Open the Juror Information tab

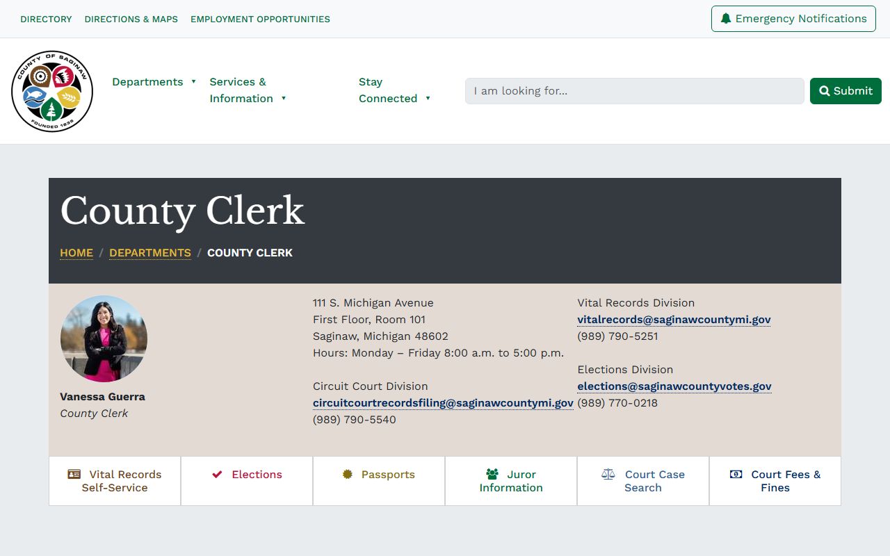511,481
